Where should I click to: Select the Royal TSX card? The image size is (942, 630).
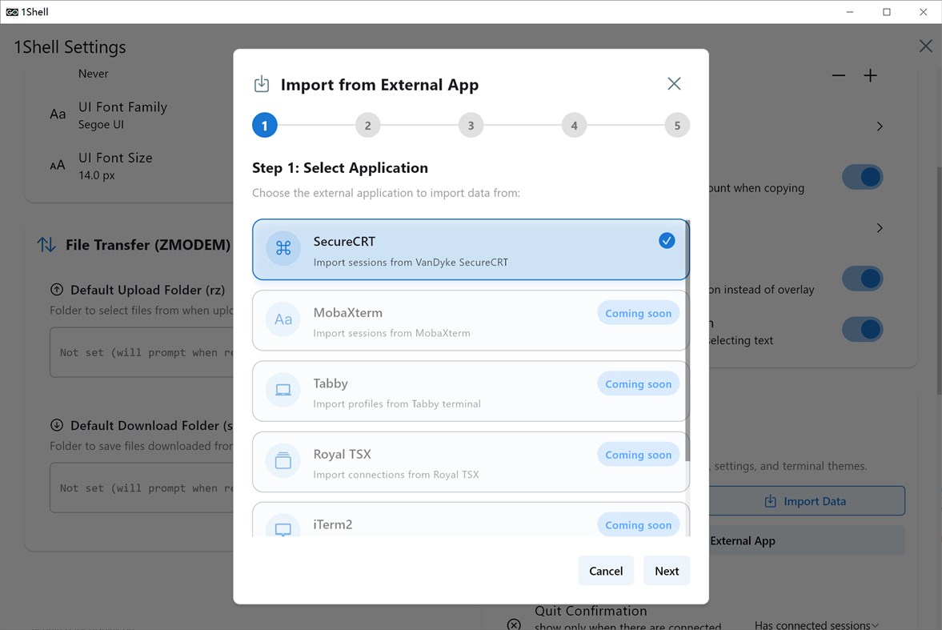(471, 462)
